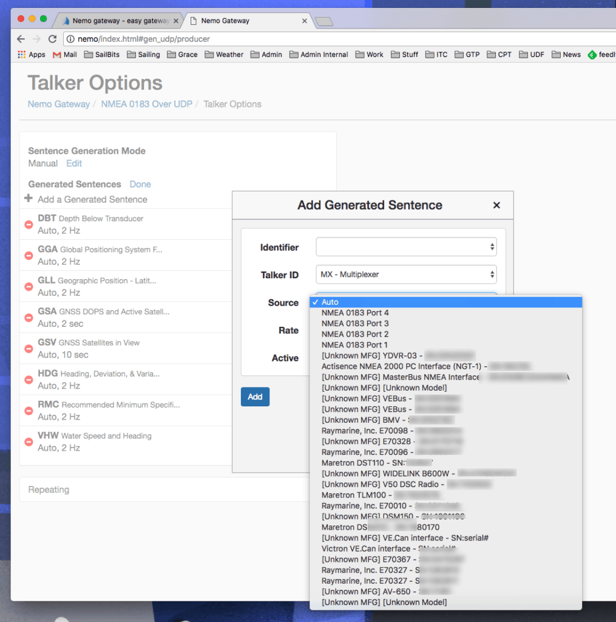The image size is (616, 622).
Task: Open the Work bookmarks folder
Action: click(370, 54)
